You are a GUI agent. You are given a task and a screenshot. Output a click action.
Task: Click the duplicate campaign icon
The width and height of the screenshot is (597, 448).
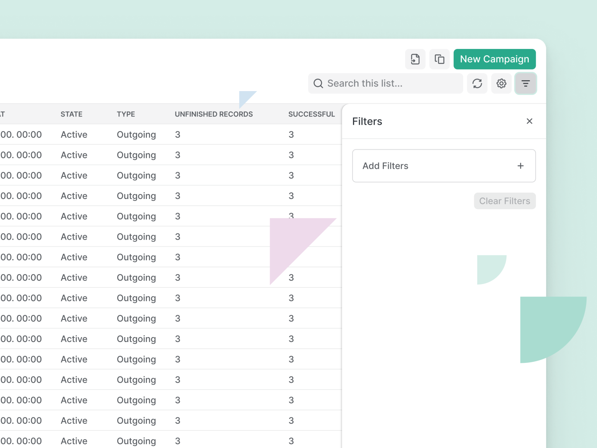click(x=440, y=59)
